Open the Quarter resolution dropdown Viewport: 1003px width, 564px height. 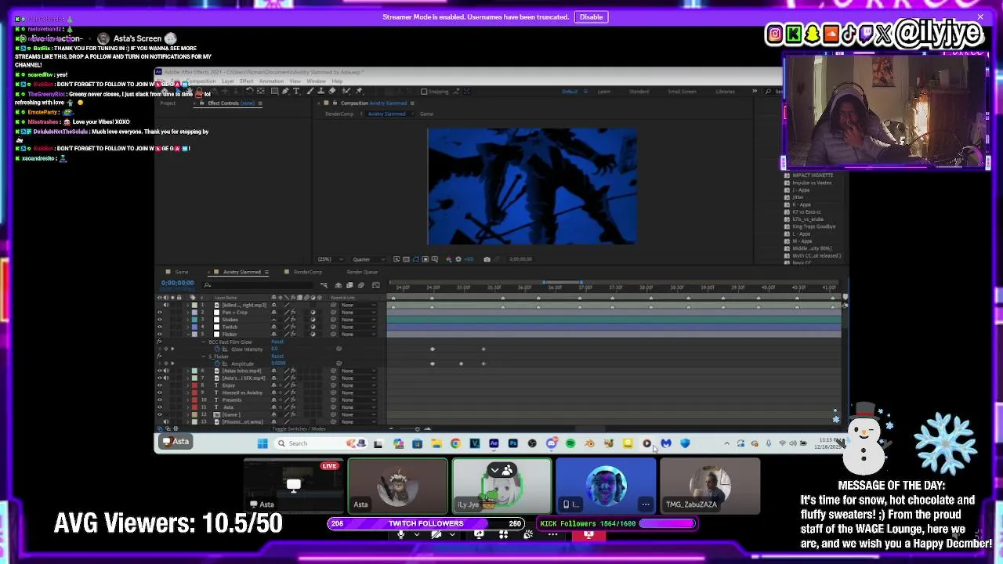[369, 259]
